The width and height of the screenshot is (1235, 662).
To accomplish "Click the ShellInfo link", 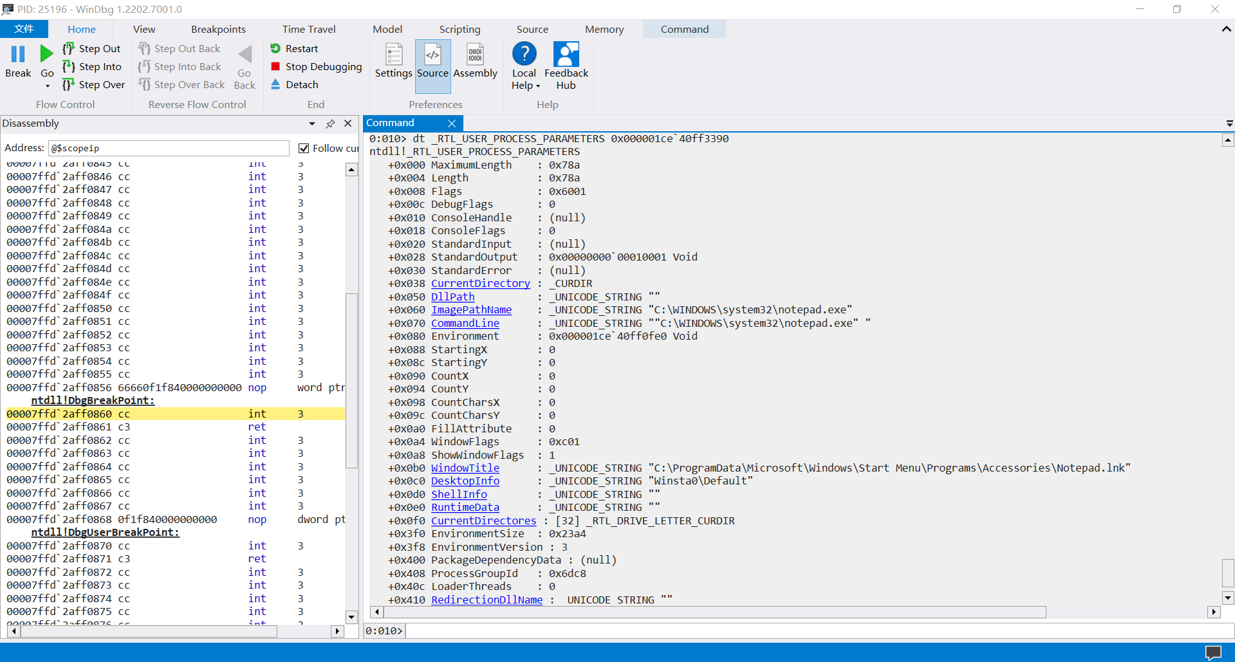I will point(459,494).
